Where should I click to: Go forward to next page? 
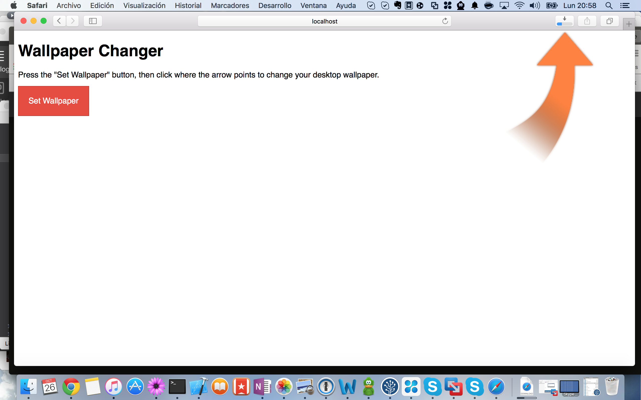(x=73, y=21)
